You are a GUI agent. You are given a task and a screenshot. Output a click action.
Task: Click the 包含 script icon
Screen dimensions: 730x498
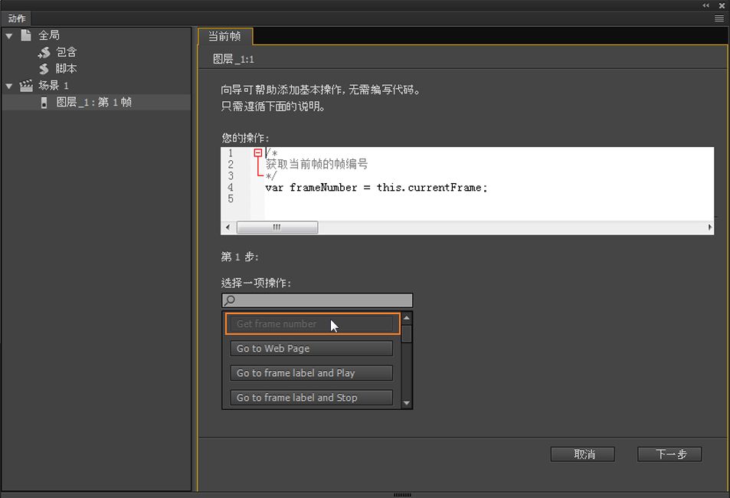tap(44, 52)
